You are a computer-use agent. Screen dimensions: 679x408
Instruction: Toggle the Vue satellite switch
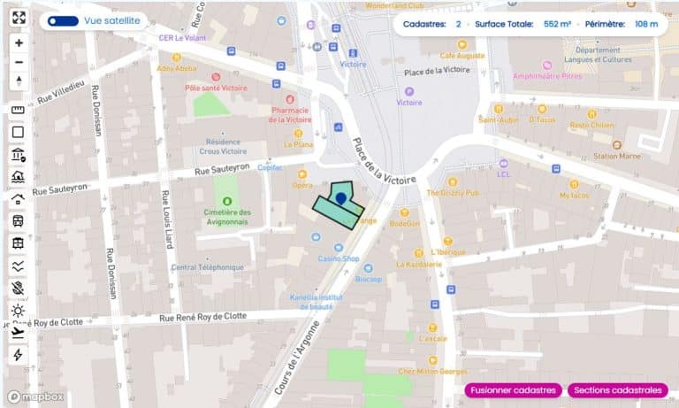64,21
